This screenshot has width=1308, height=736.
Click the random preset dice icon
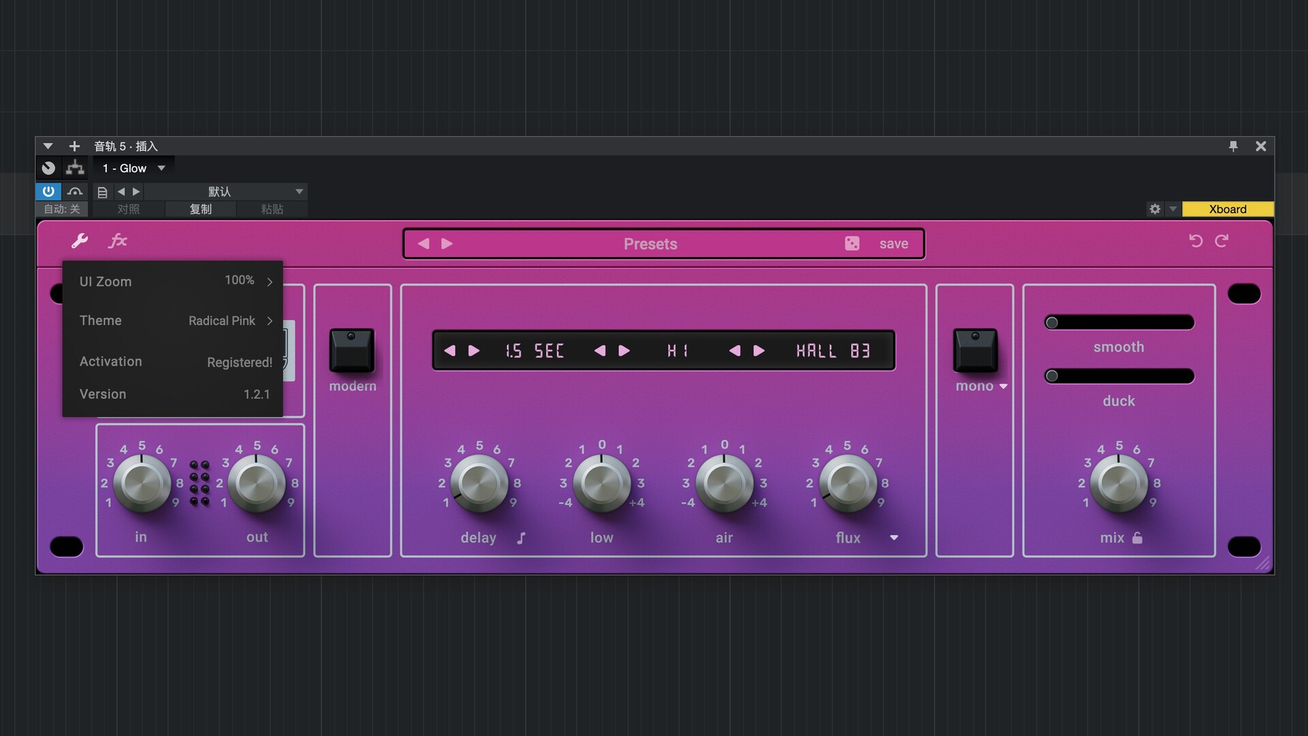tap(852, 244)
